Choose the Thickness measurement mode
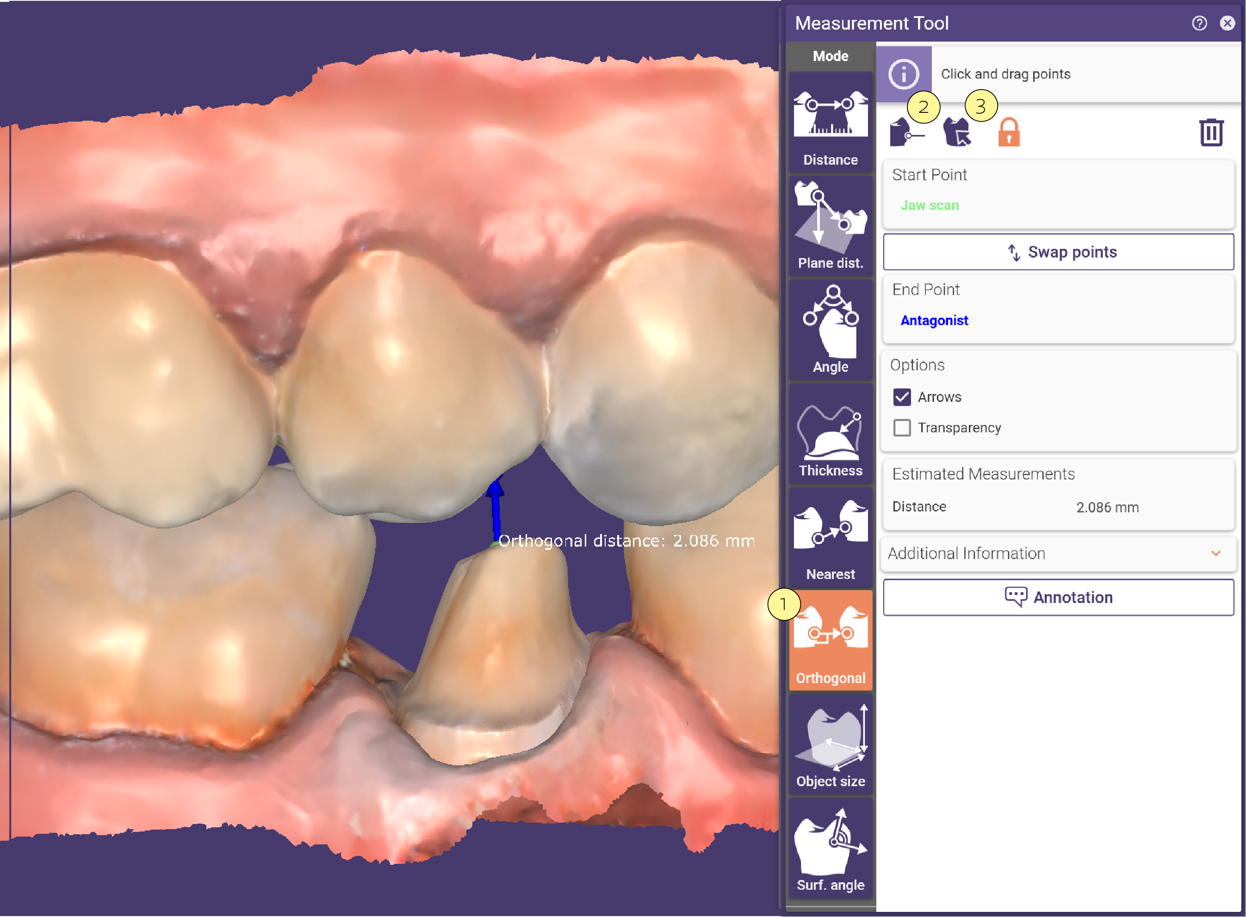This screenshot has height=917, width=1246. [830, 433]
